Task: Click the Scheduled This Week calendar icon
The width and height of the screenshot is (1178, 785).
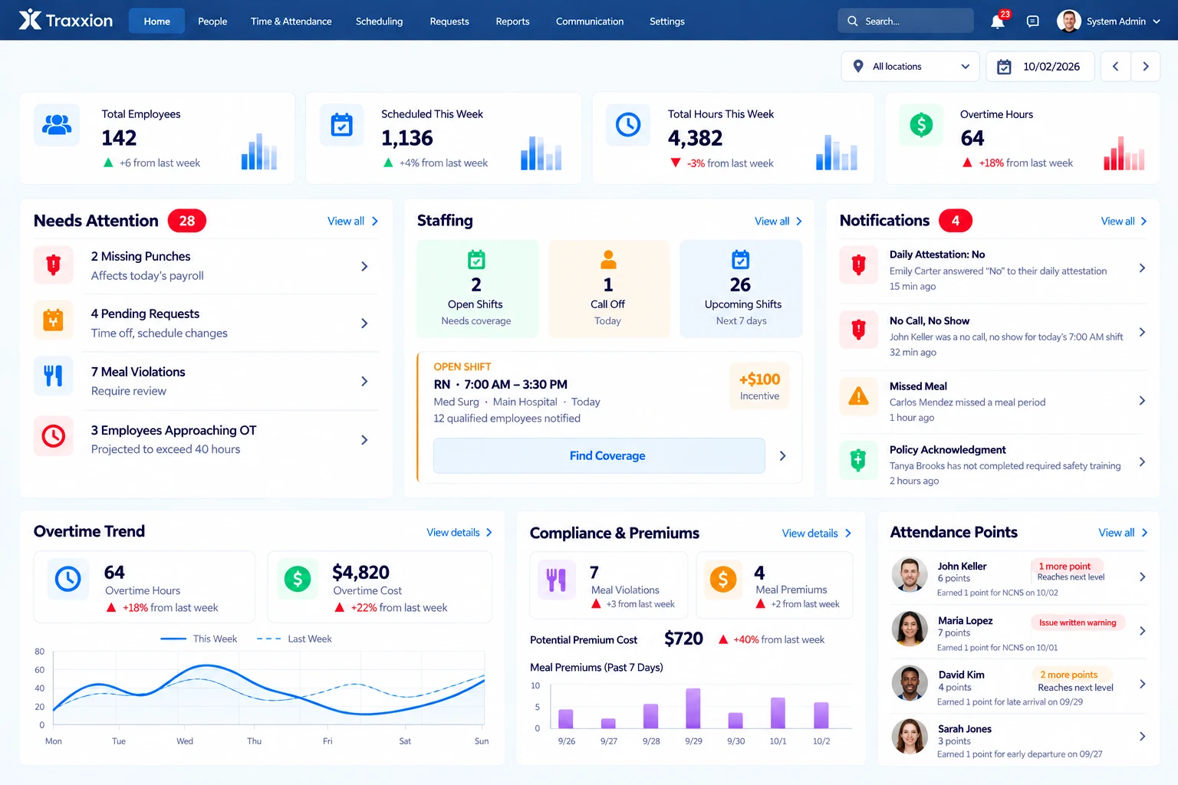Action: pos(342,124)
